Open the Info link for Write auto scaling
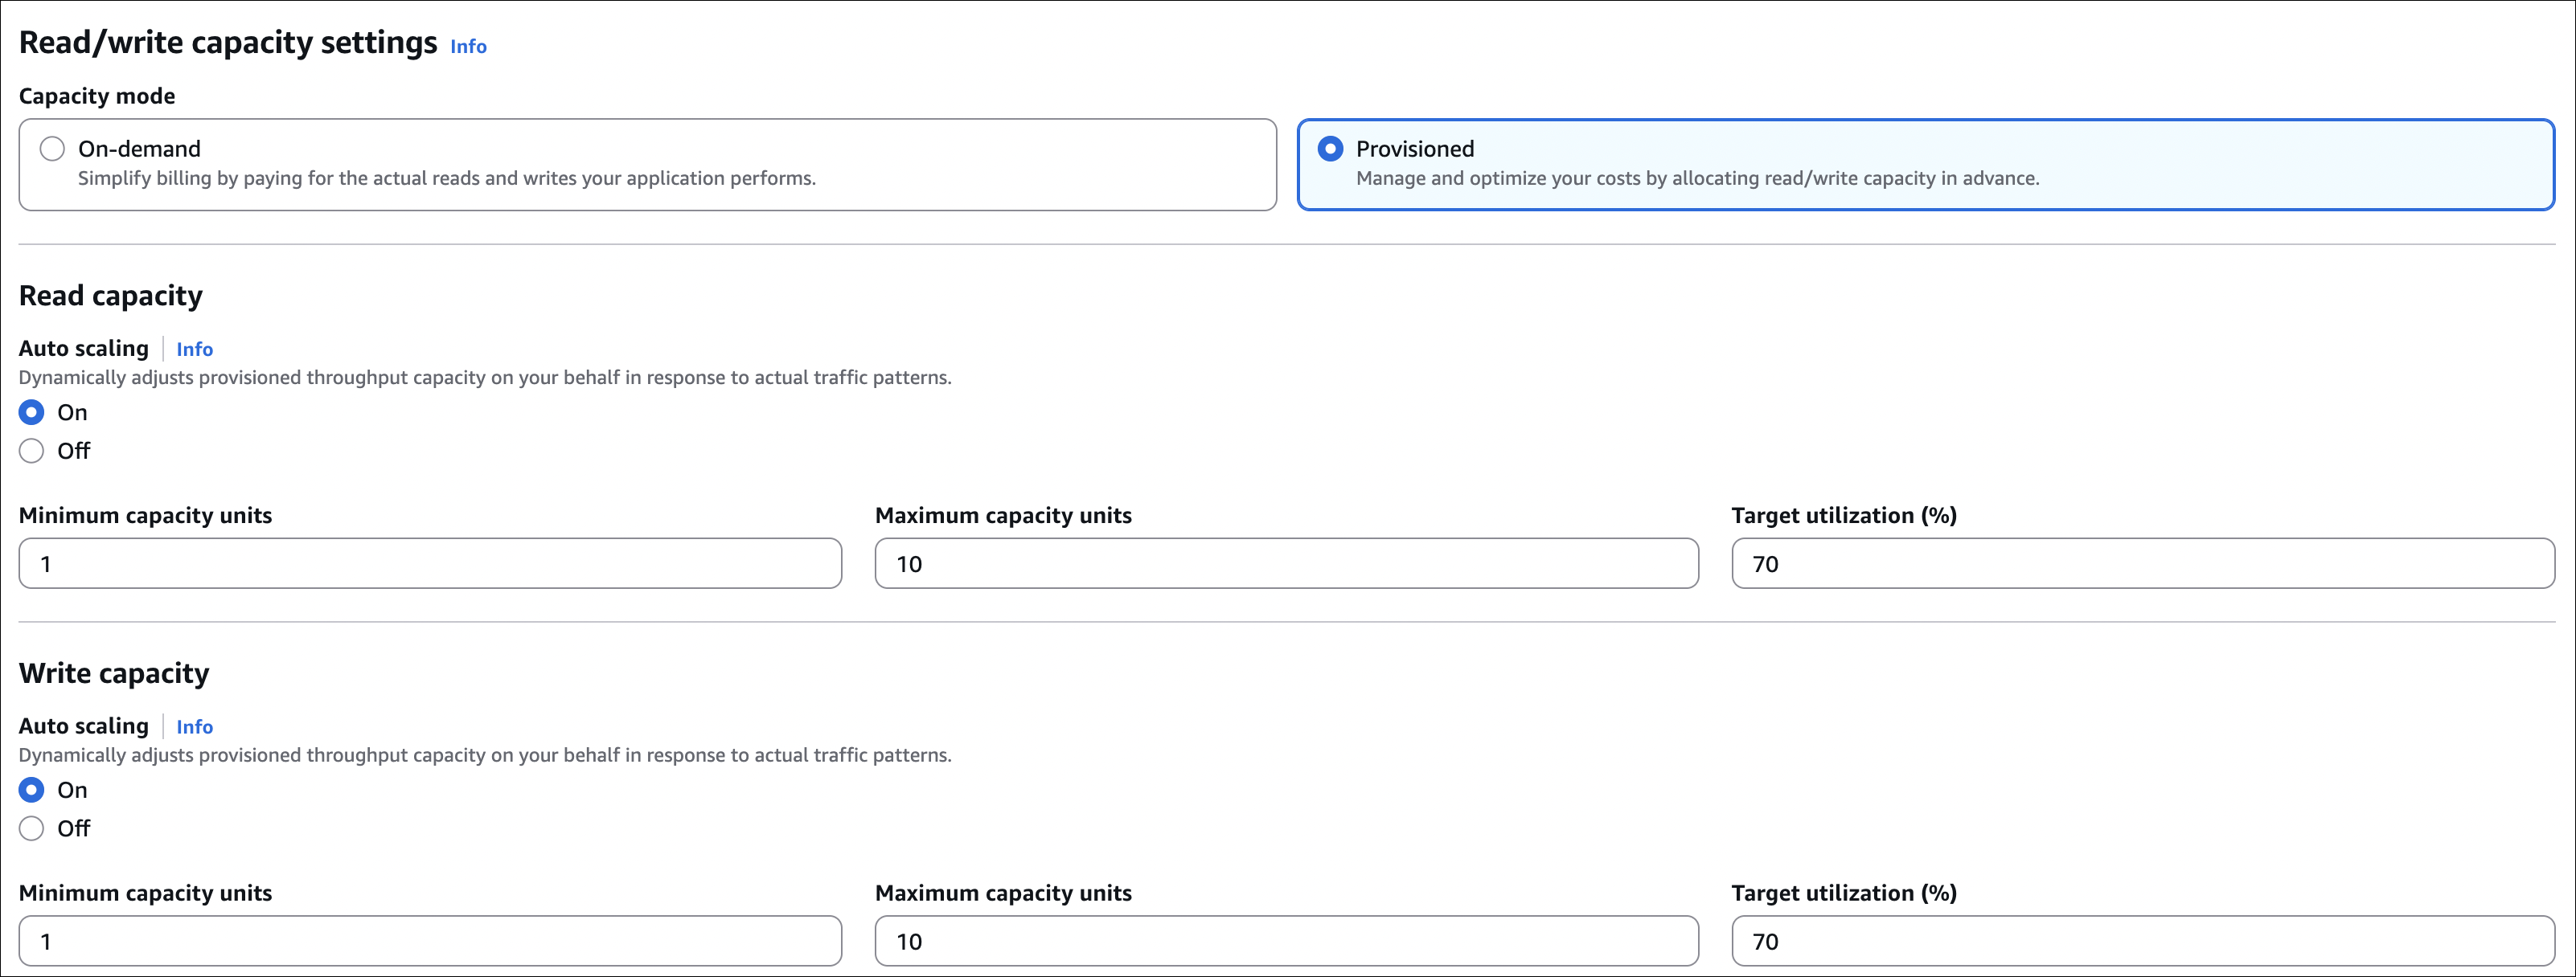2576x977 pixels. 194,726
